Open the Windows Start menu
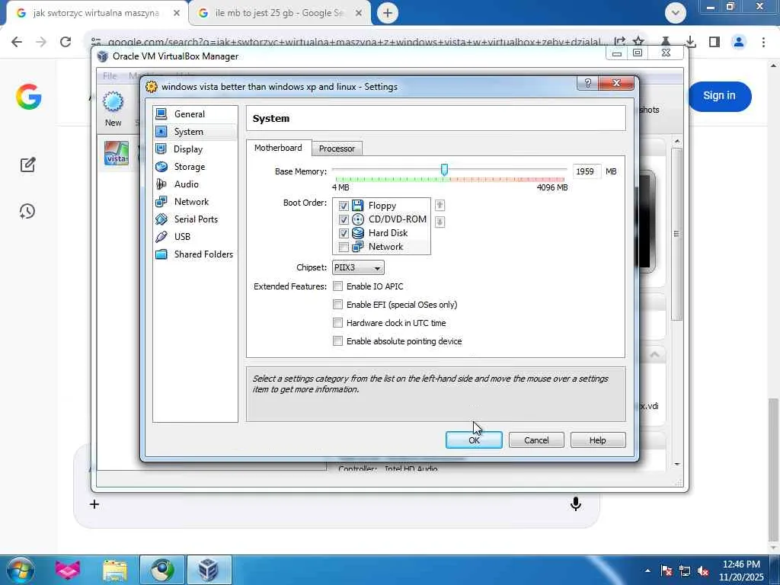The height and width of the screenshot is (585, 780). tap(20, 571)
